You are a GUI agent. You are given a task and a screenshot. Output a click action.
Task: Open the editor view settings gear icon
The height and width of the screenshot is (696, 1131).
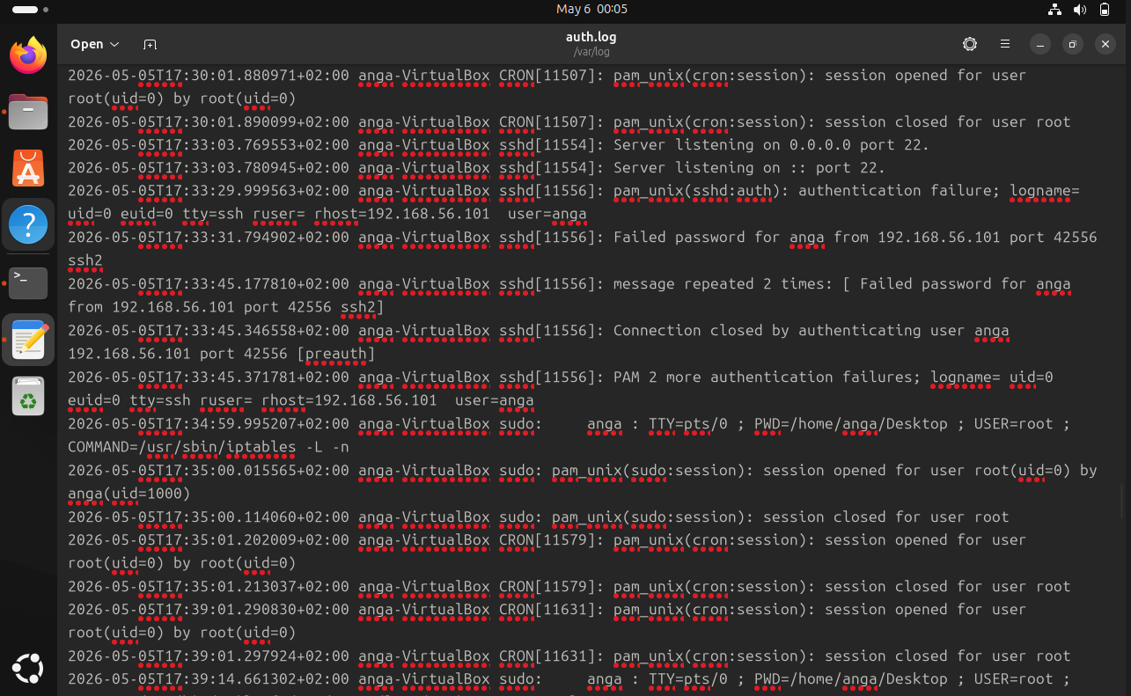coord(970,44)
